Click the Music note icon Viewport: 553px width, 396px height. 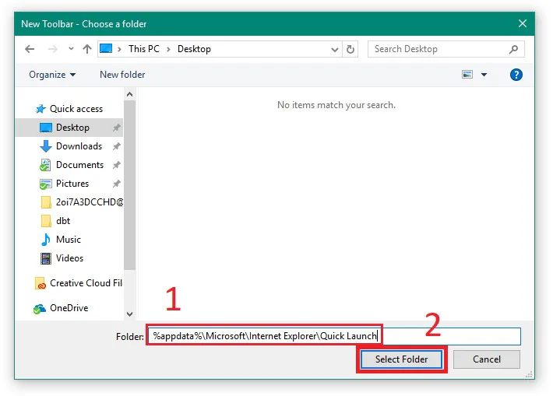[x=45, y=240]
